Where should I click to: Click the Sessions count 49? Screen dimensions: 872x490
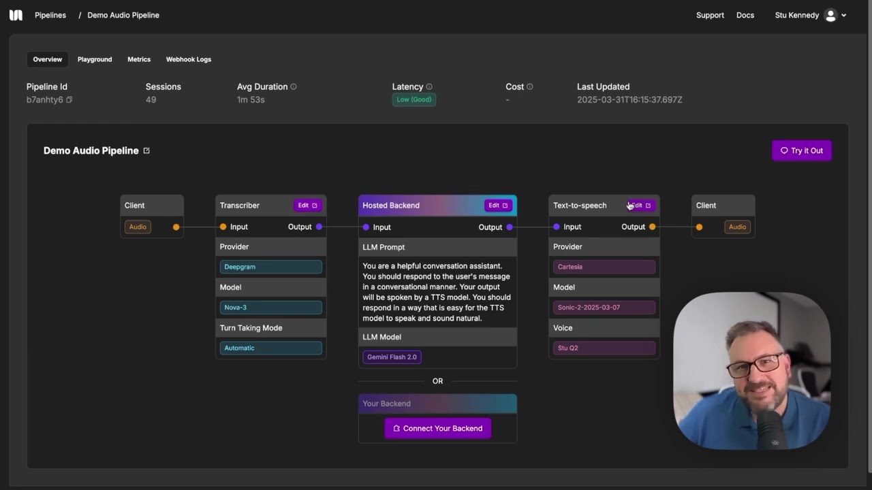coord(151,99)
